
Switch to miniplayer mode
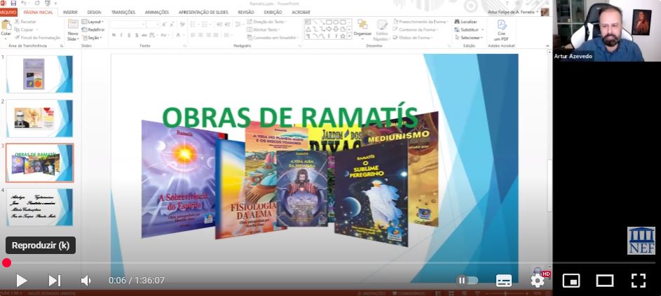(571, 281)
